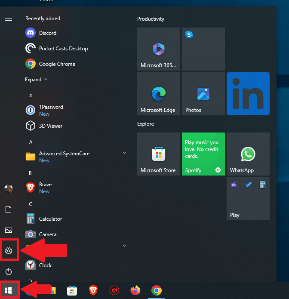Open the Spotify tile
The image size is (289, 299).
click(x=203, y=154)
